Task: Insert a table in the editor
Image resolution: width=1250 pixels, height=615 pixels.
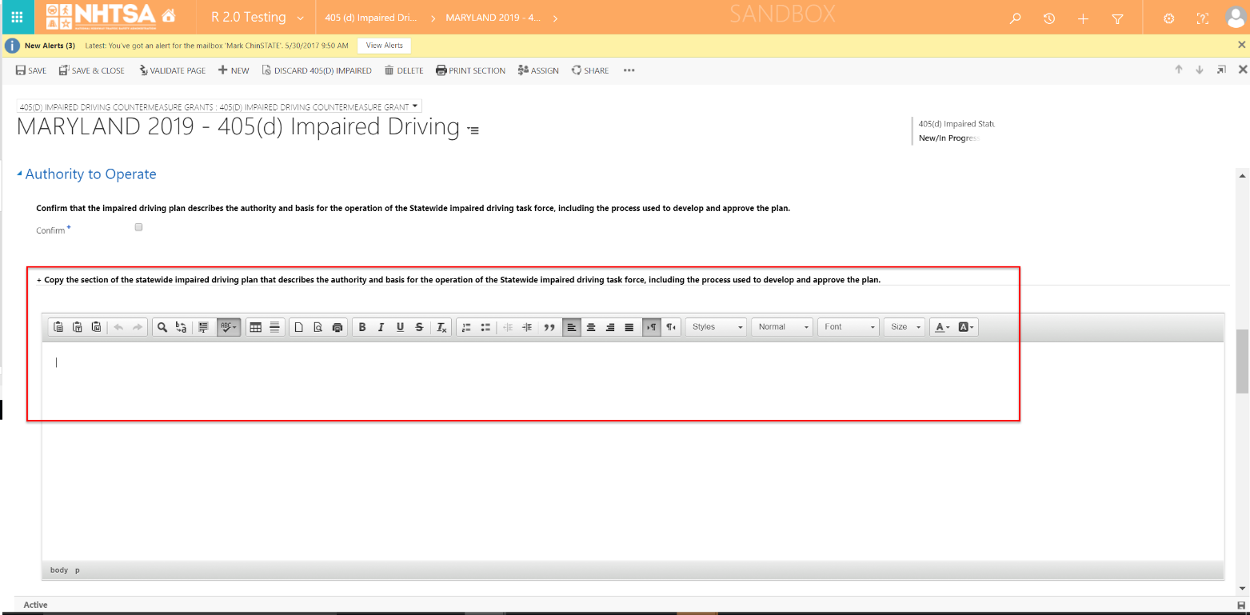Action: (x=256, y=327)
